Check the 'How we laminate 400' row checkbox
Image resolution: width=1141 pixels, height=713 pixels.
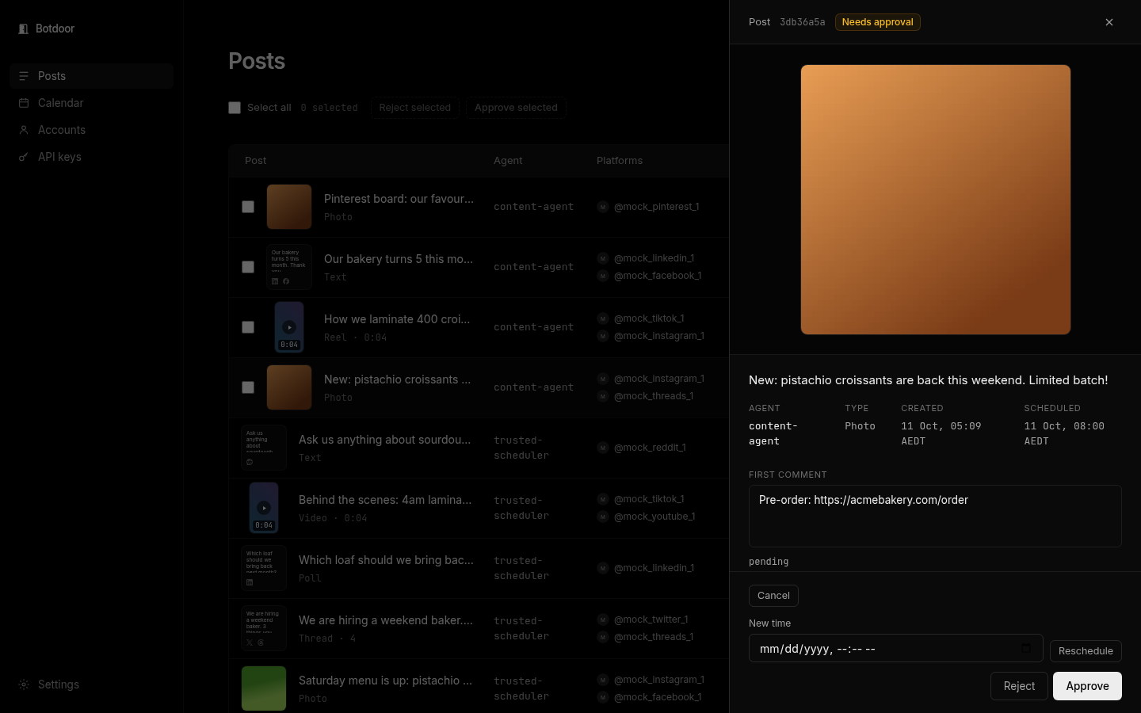coord(248,327)
